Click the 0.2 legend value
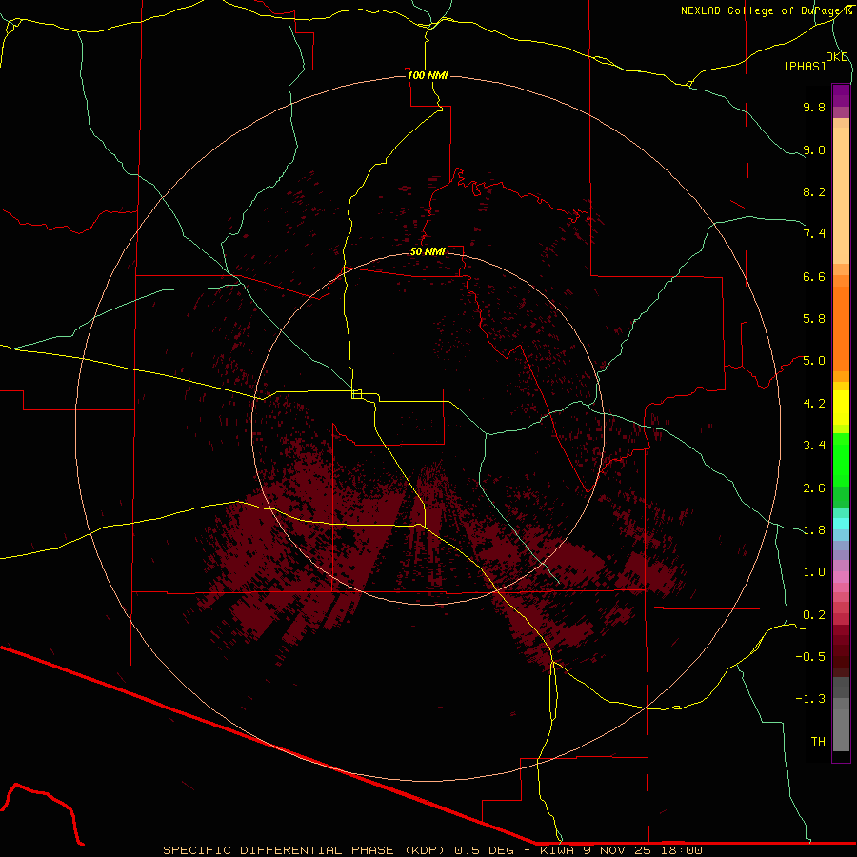Viewport: 857px width, 857px height. click(814, 615)
